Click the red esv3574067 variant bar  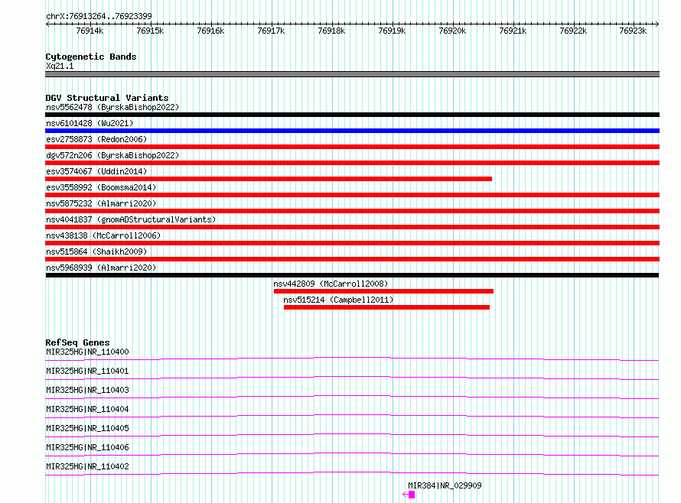(269, 179)
